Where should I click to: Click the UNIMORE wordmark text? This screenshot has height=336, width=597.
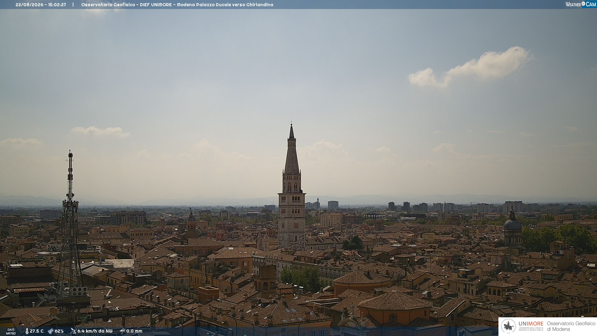(x=531, y=324)
